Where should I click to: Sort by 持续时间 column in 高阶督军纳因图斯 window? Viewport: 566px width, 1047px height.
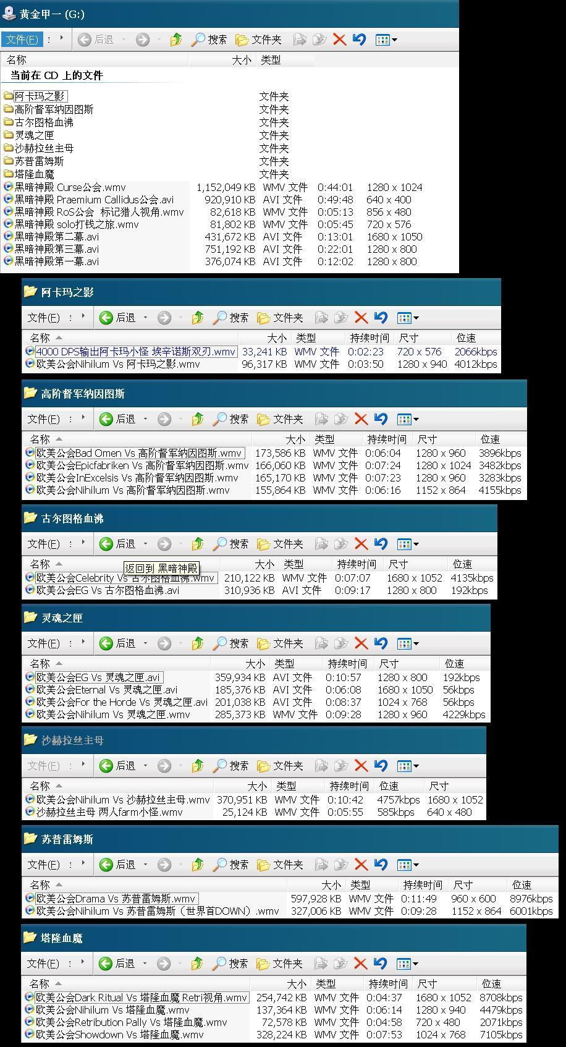[x=387, y=439]
